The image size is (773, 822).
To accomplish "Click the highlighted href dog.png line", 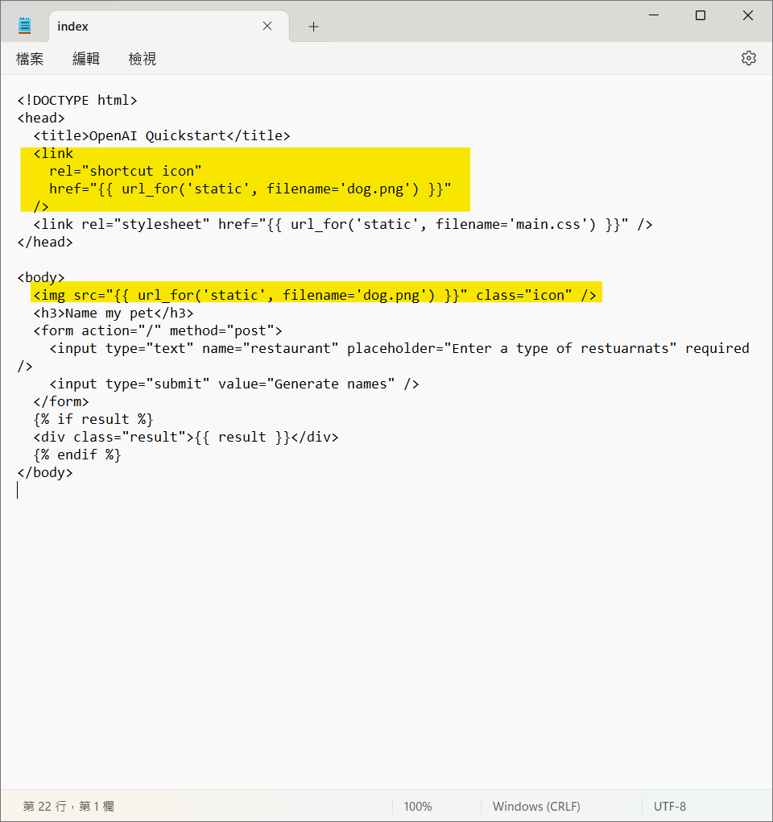I will 250,189.
